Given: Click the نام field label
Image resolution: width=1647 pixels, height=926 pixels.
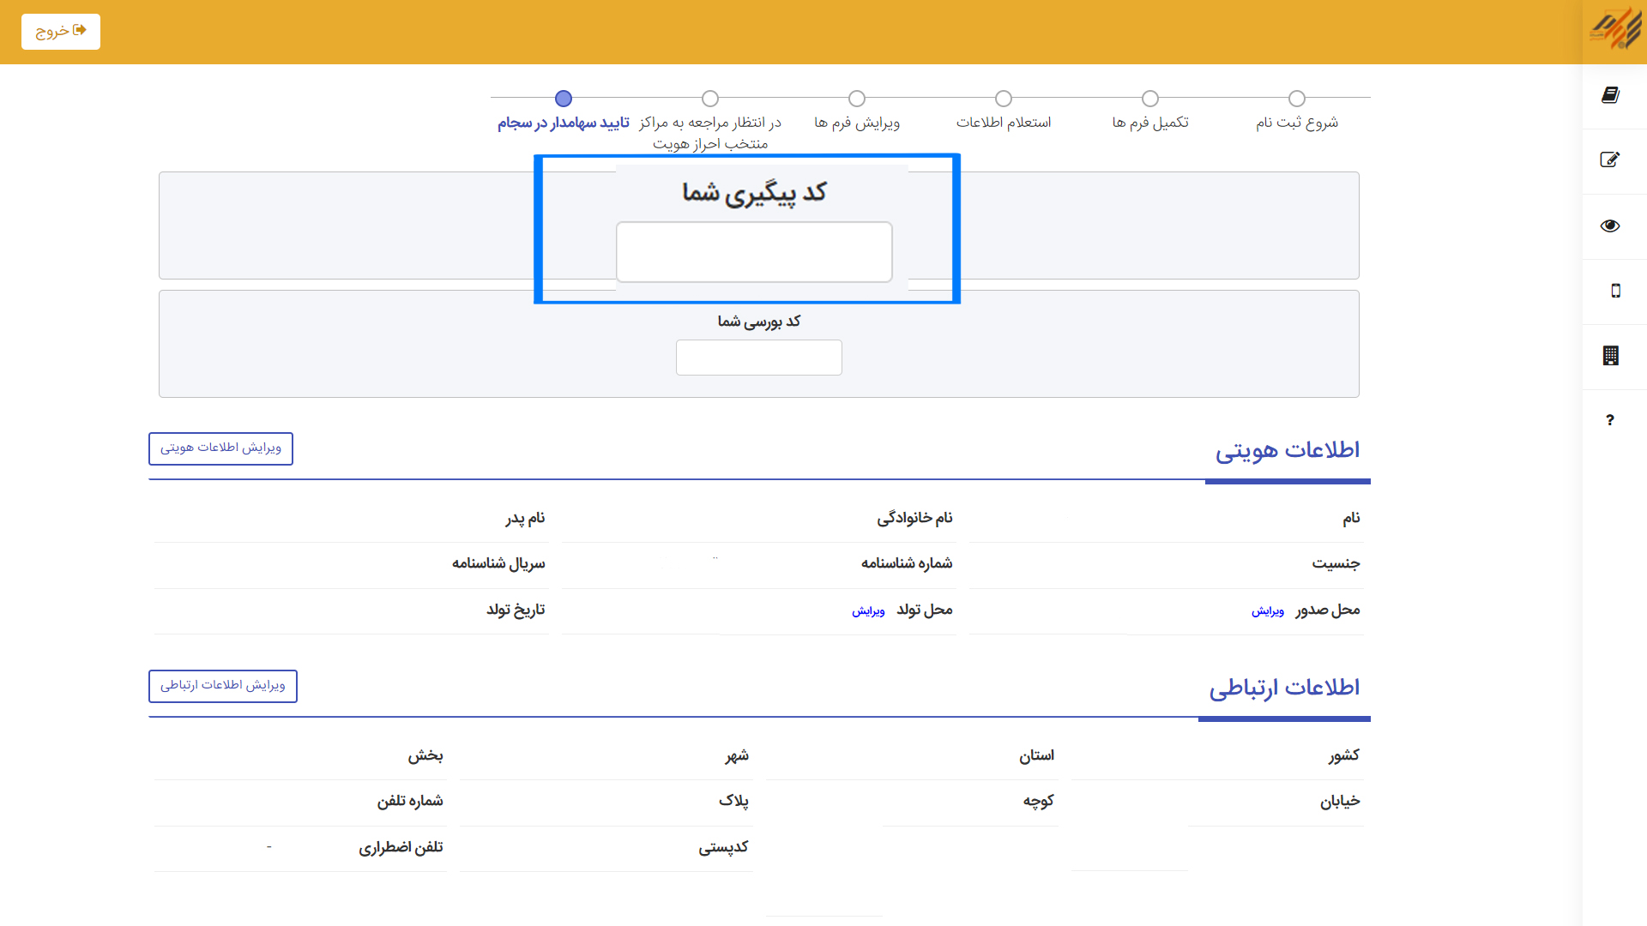Looking at the screenshot, I should 1351,519.
